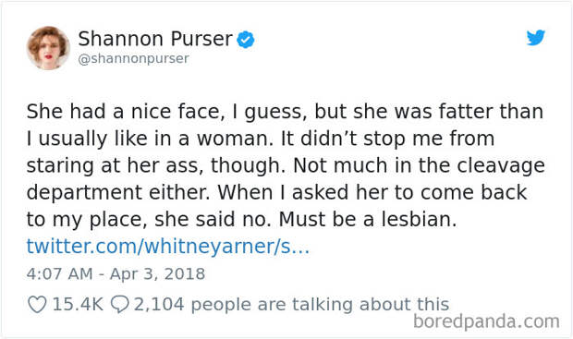The height and width of the screenshot is (339, 573).
Task: Click "Must be a lesbian." sentence
Action: click(368, 219)
